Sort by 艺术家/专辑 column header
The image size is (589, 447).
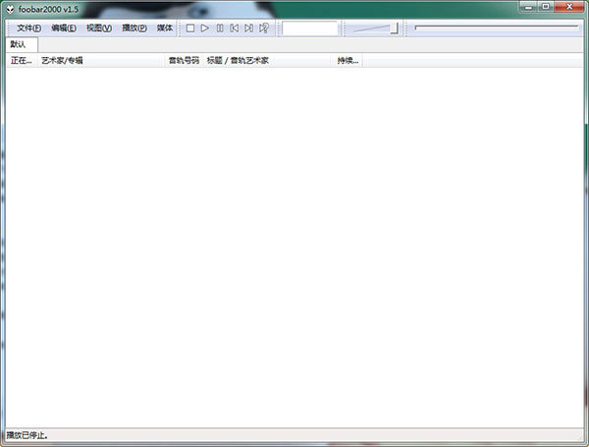click(x=98, y=61)
